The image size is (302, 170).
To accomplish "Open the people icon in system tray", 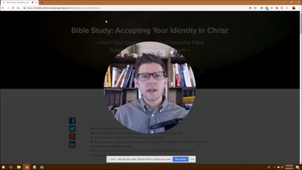I will click(x=269, y=167).
